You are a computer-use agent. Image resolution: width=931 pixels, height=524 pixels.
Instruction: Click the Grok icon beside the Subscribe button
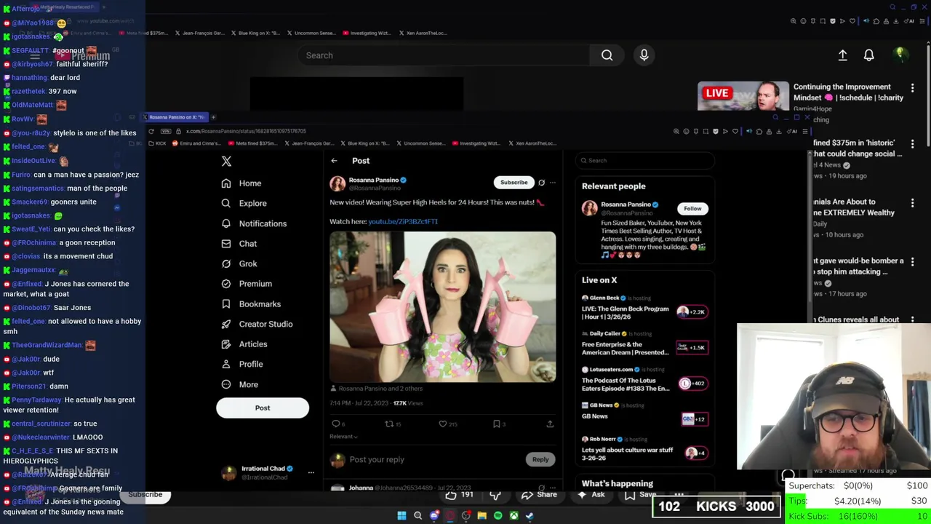pos(541,183)
